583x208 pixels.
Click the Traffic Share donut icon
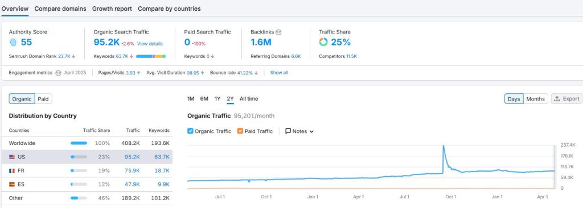[323, 43]
